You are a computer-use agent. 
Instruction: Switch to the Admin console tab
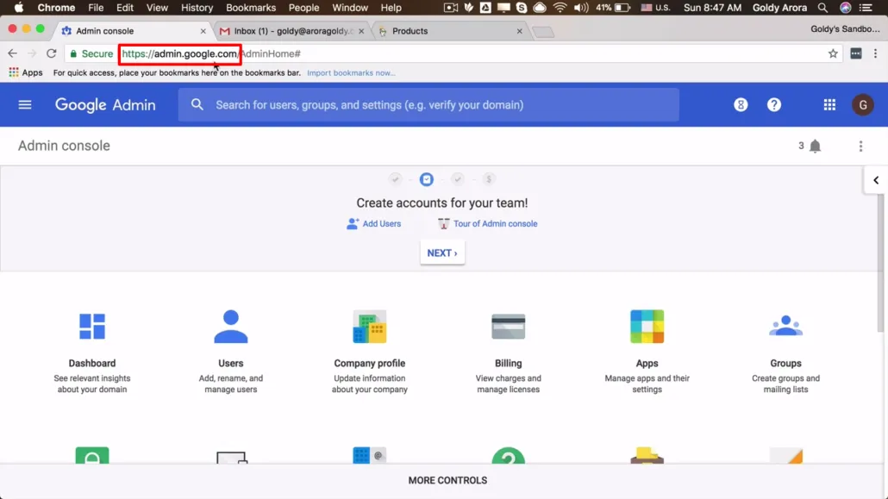coord(134,31)
